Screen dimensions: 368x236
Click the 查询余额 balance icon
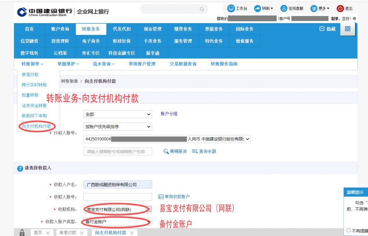point(194,151)
